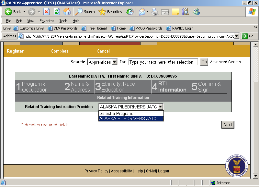The width and height of the screenshot is (259, 187).
Task: Click the Forward arrow icon
Action: click(x=31, y=12)
